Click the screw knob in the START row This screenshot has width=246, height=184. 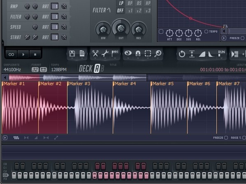point(64,37)
